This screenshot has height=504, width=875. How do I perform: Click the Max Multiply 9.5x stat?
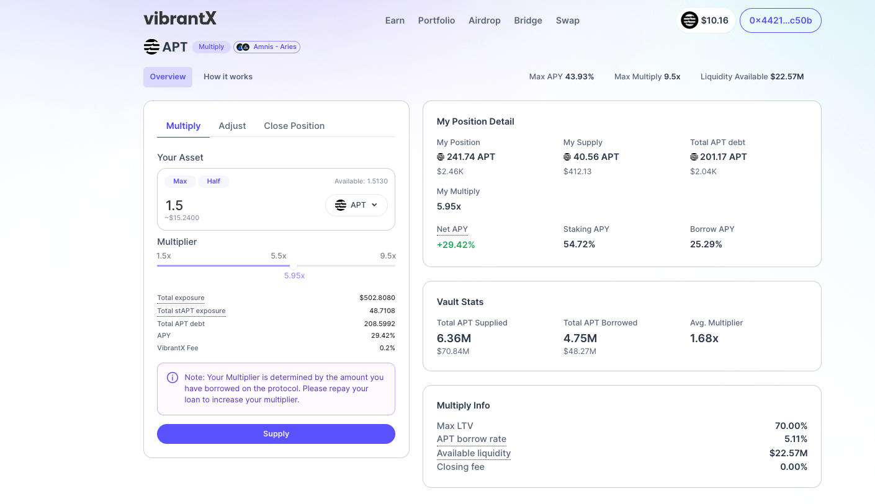pos(647,77)
